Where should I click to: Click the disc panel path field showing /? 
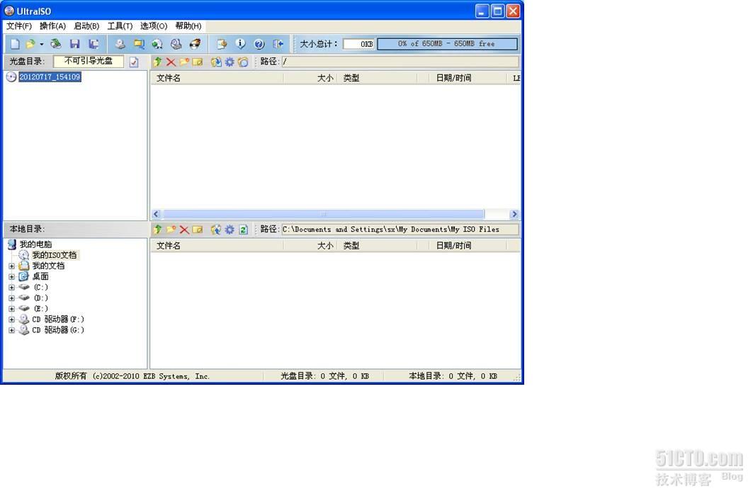pos(400,62)
